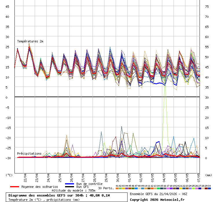Viewport: 214px width, 202px height.
Task: Click the blue 'Run de contrôle' legend line
Action: (70, 184)
